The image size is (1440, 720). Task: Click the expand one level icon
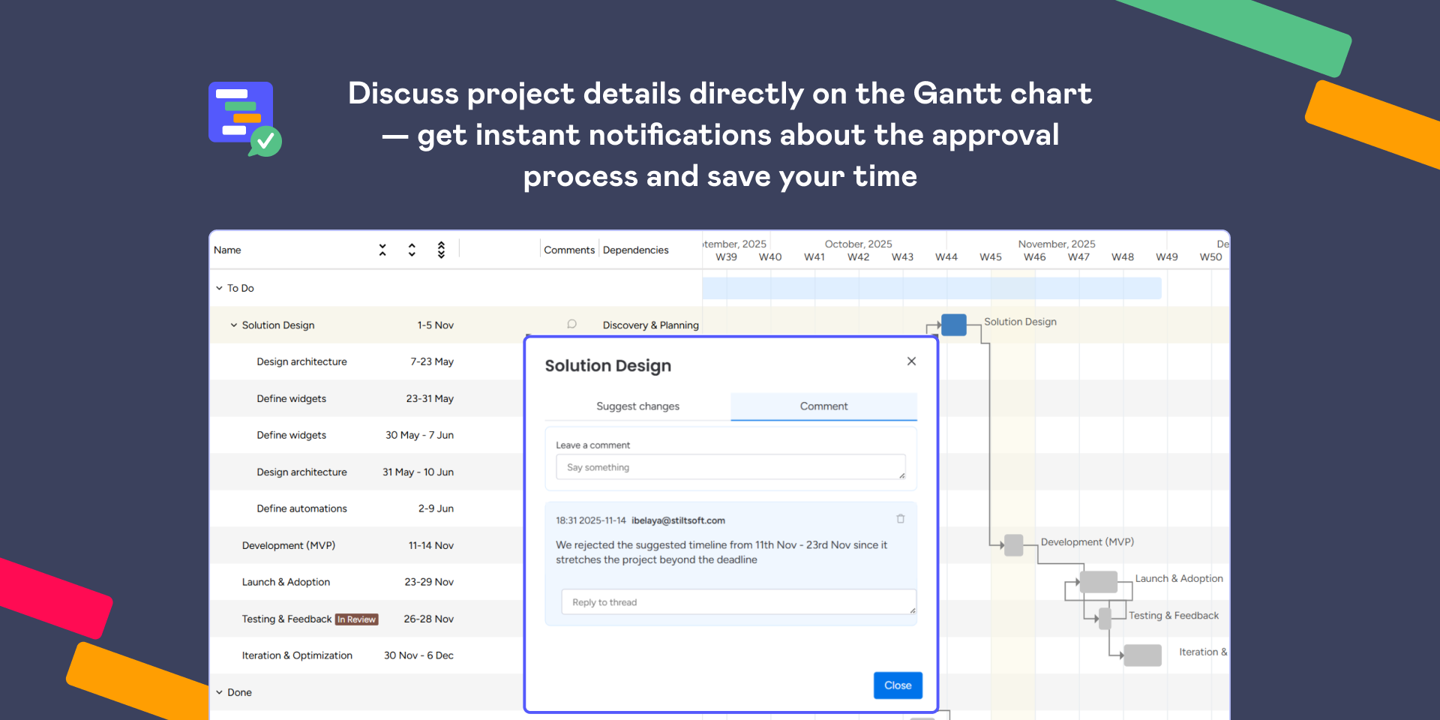point(412,250)
